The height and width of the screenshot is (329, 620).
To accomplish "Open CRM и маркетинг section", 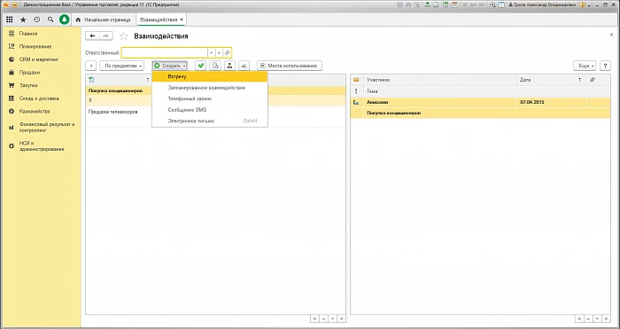I will [x=39, y=59].
